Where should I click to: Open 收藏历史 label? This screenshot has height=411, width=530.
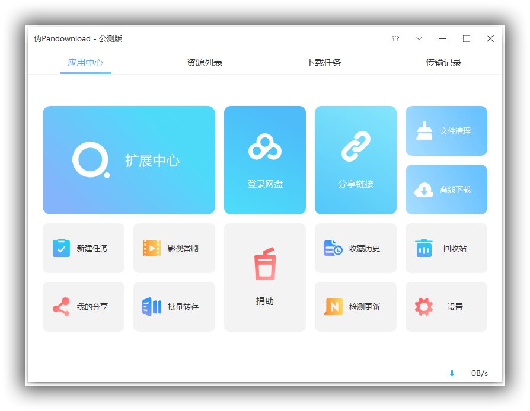[365, 248]
